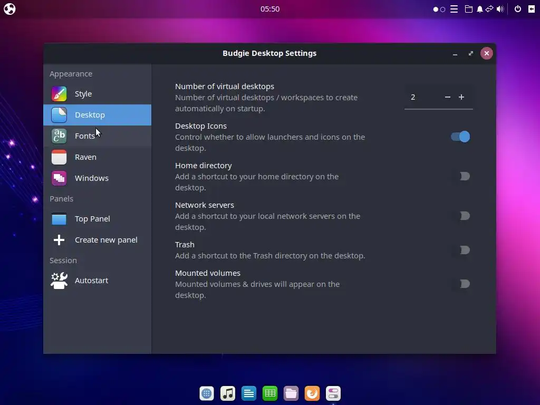Screen dimensions: 540x405
Task: Disable the Desktop Icons switch
Action: [x=460, y=137]
